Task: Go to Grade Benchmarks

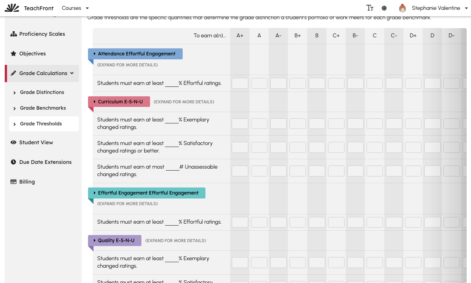Action: coord(43,108)
